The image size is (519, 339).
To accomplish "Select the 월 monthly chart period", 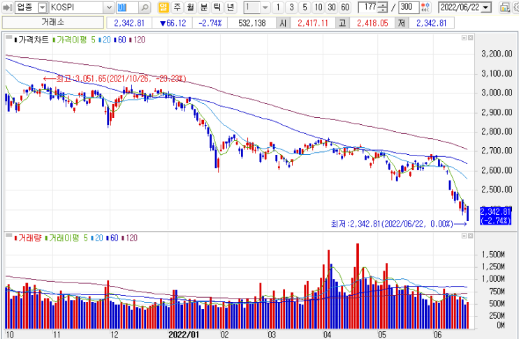I will (190, 7).
